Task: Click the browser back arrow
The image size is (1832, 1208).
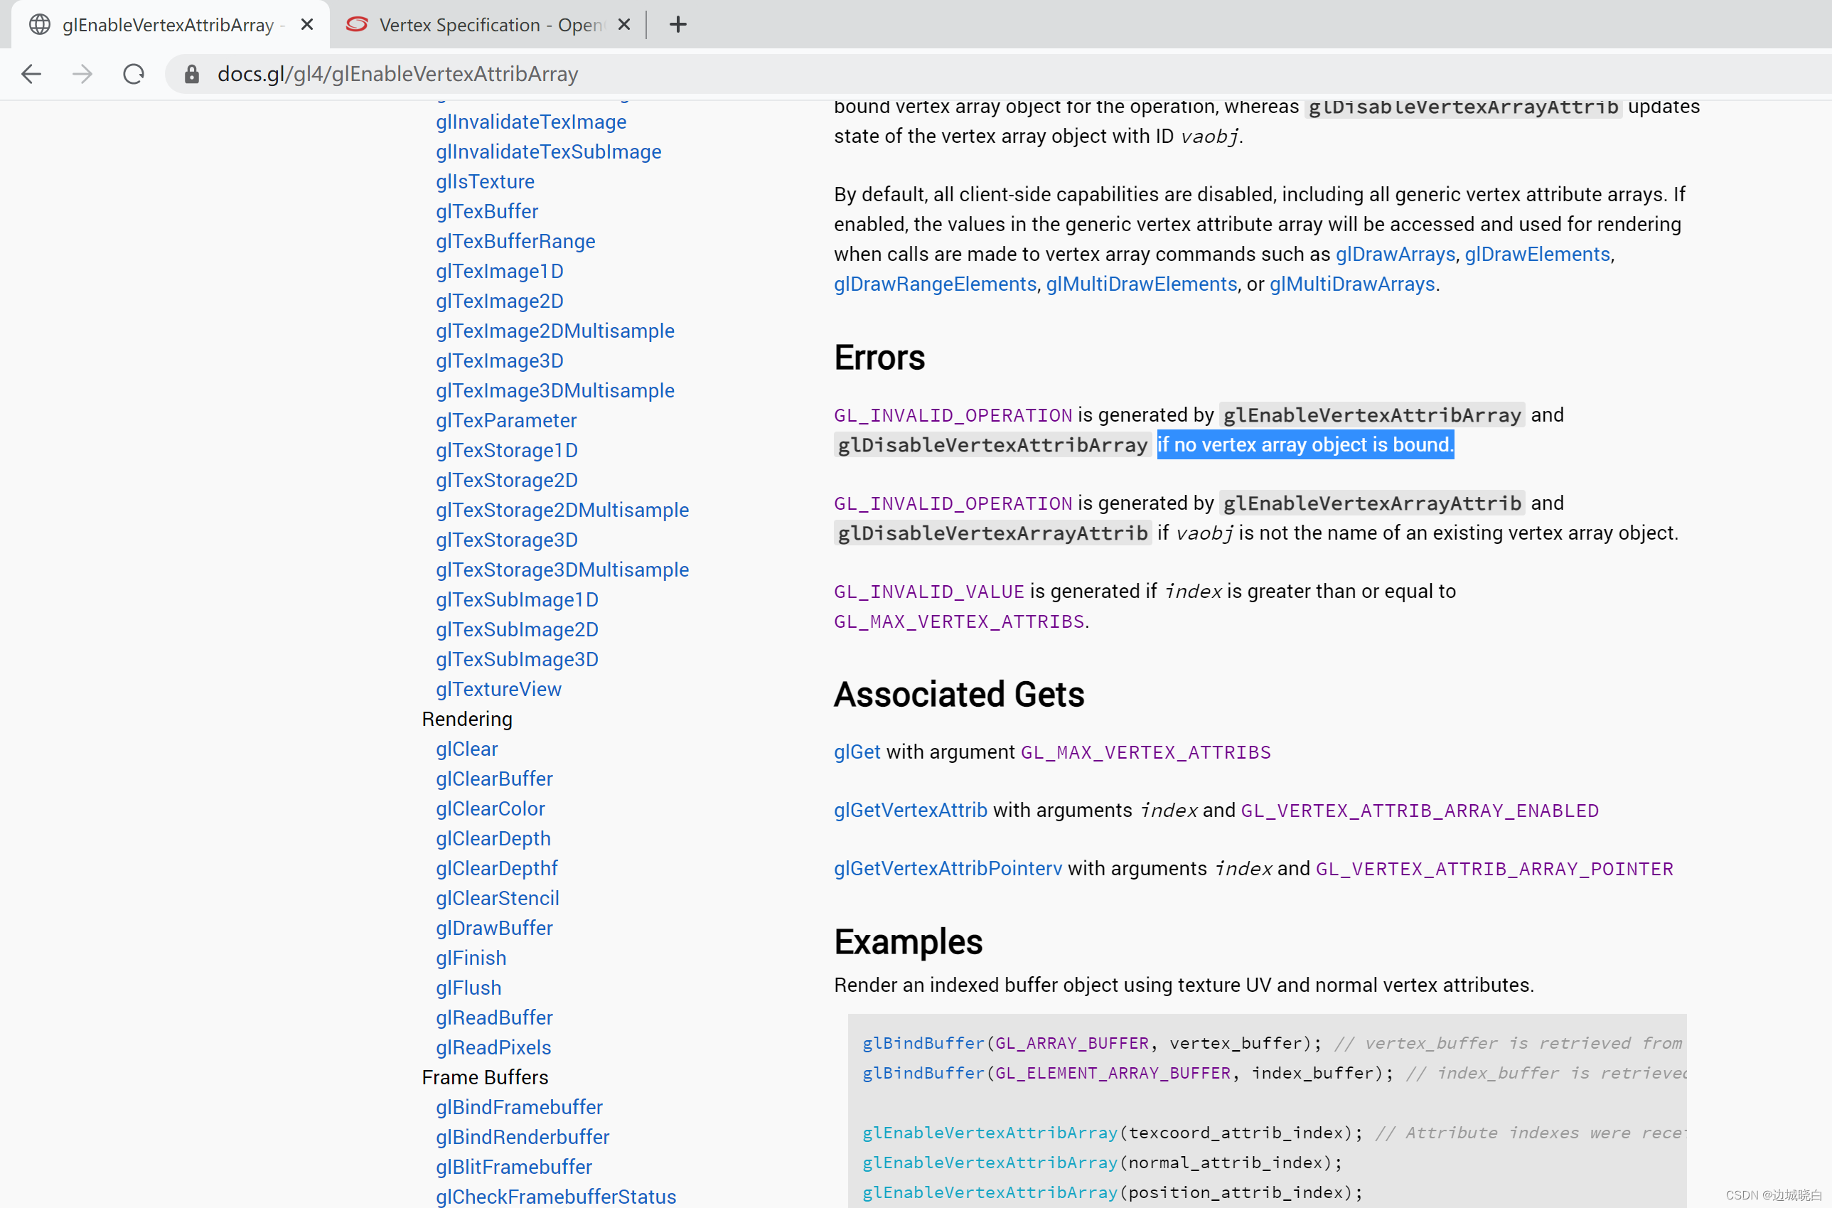Action: 31,74
